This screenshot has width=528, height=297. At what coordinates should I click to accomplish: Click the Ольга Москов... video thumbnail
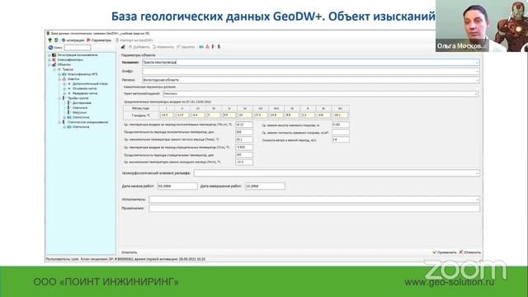(482, 26)
